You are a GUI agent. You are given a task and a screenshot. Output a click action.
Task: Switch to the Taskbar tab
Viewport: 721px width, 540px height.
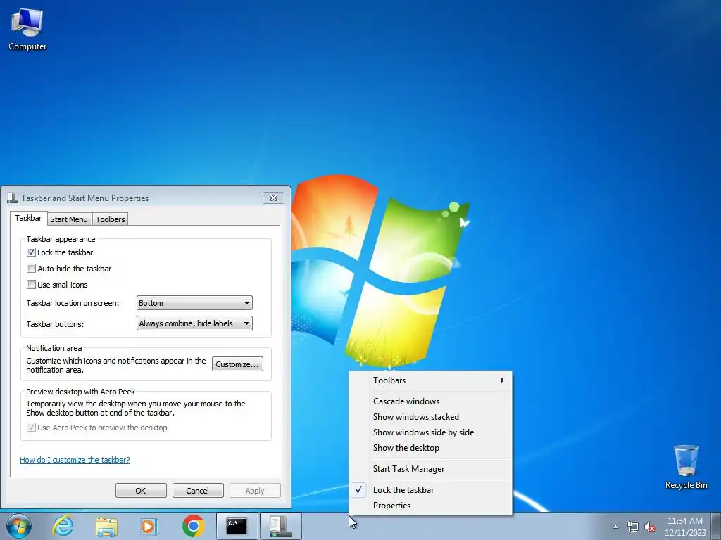click(28, 218)
